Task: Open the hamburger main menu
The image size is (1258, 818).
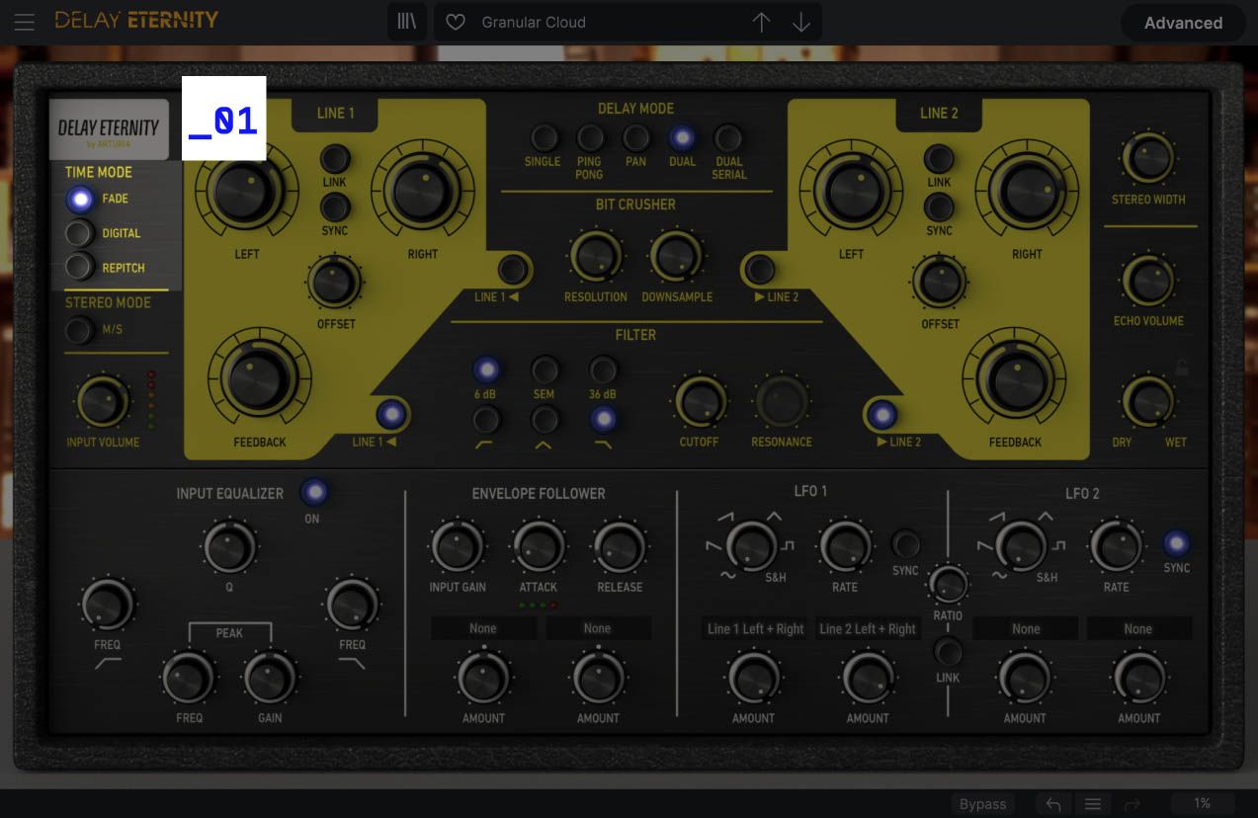Action: (24, 22)
